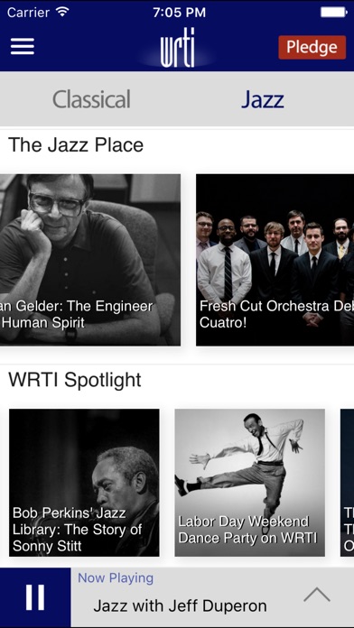Image resolution: width=354 pixels, height=628 pixels.
Task: Open Labor Day Weekend Dance Party card
Action: click(x=250, y=483)
